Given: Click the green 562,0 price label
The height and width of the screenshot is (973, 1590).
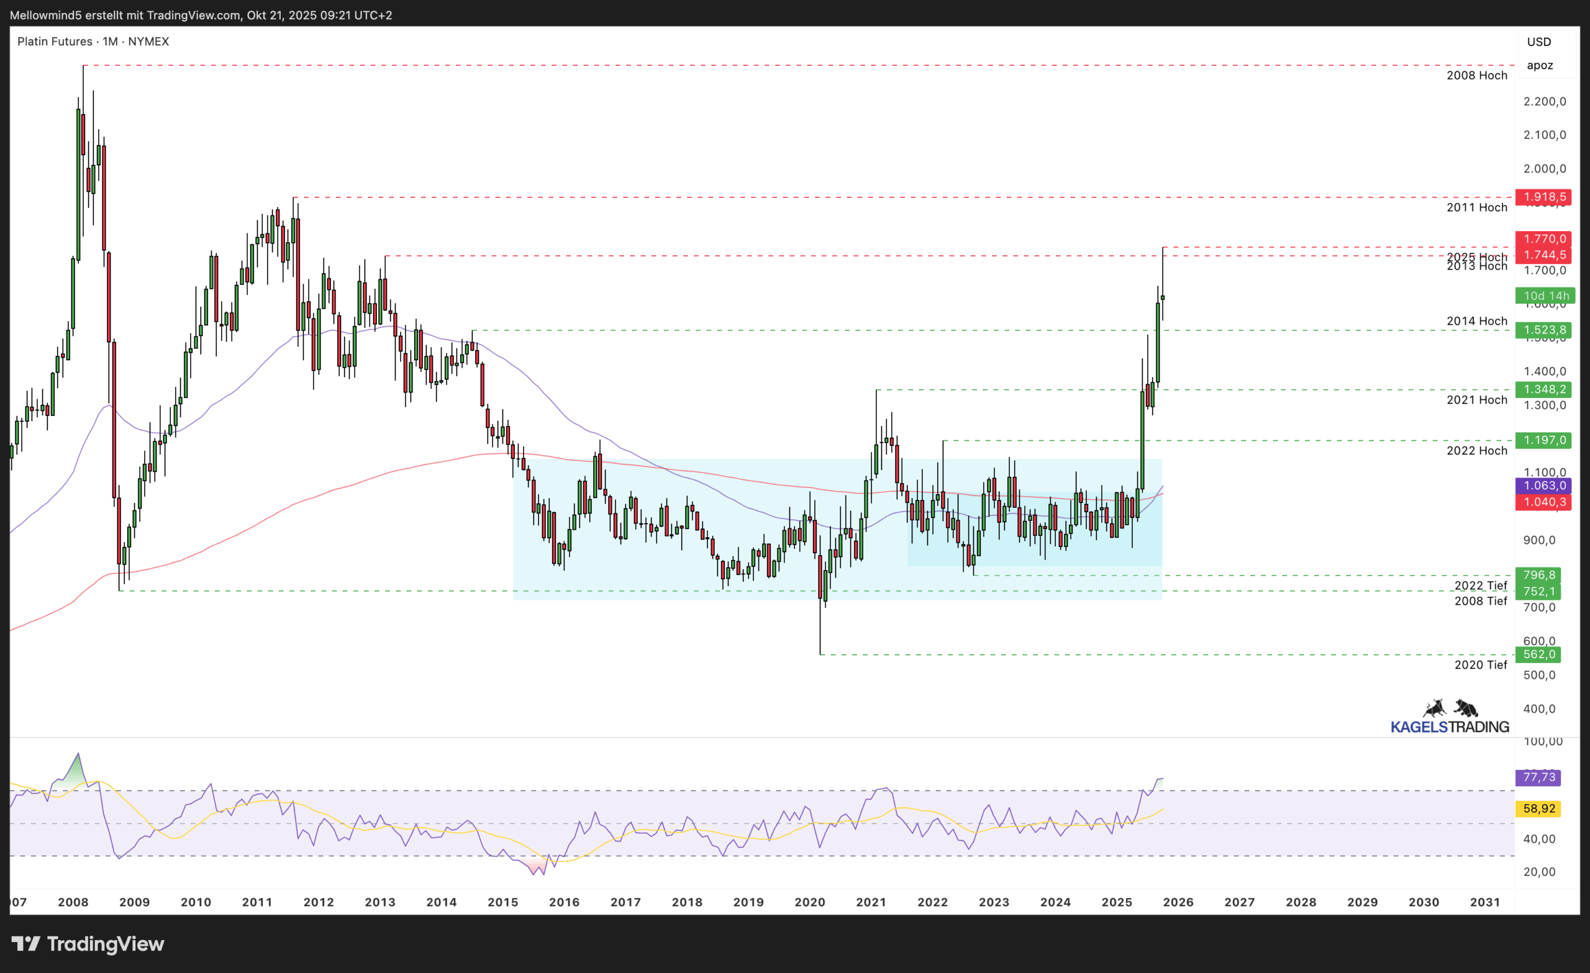Looking at the screenshot, I should [x=1538, y=654].
